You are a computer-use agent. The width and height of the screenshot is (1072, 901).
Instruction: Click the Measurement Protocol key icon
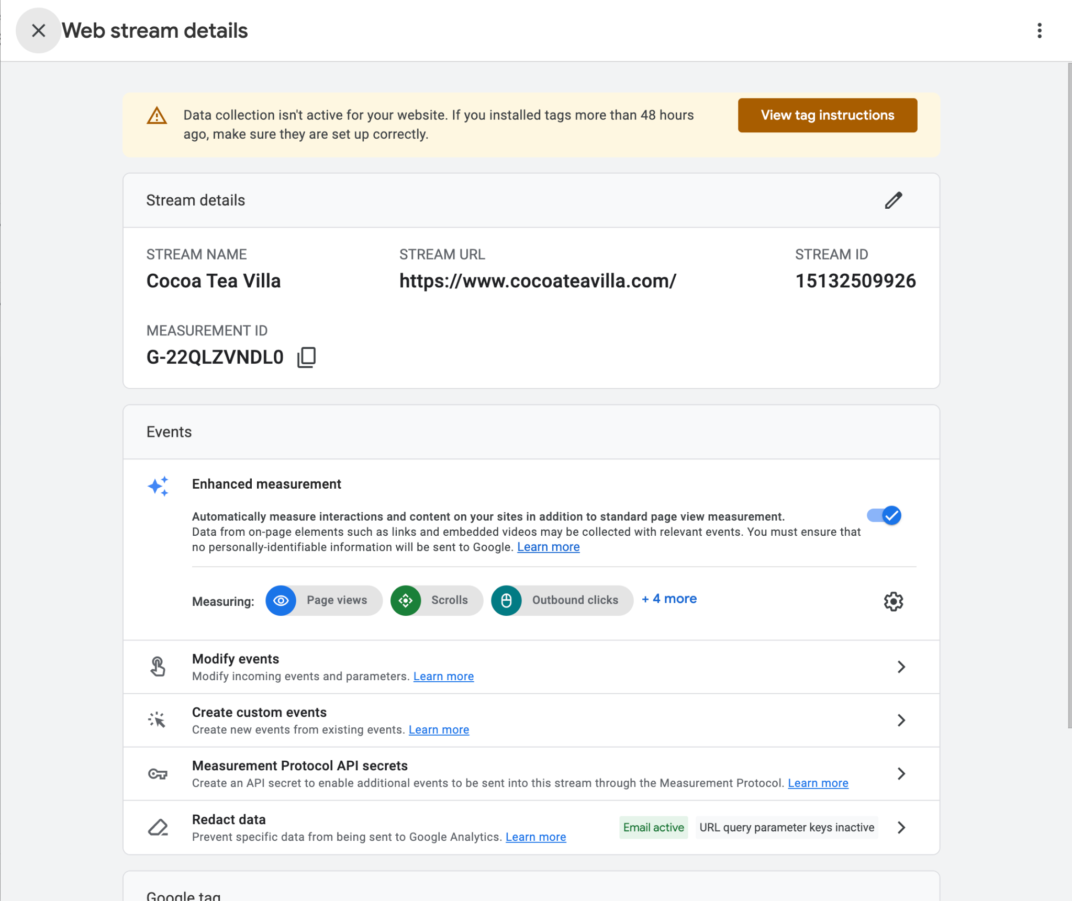(x=158, y=773)
